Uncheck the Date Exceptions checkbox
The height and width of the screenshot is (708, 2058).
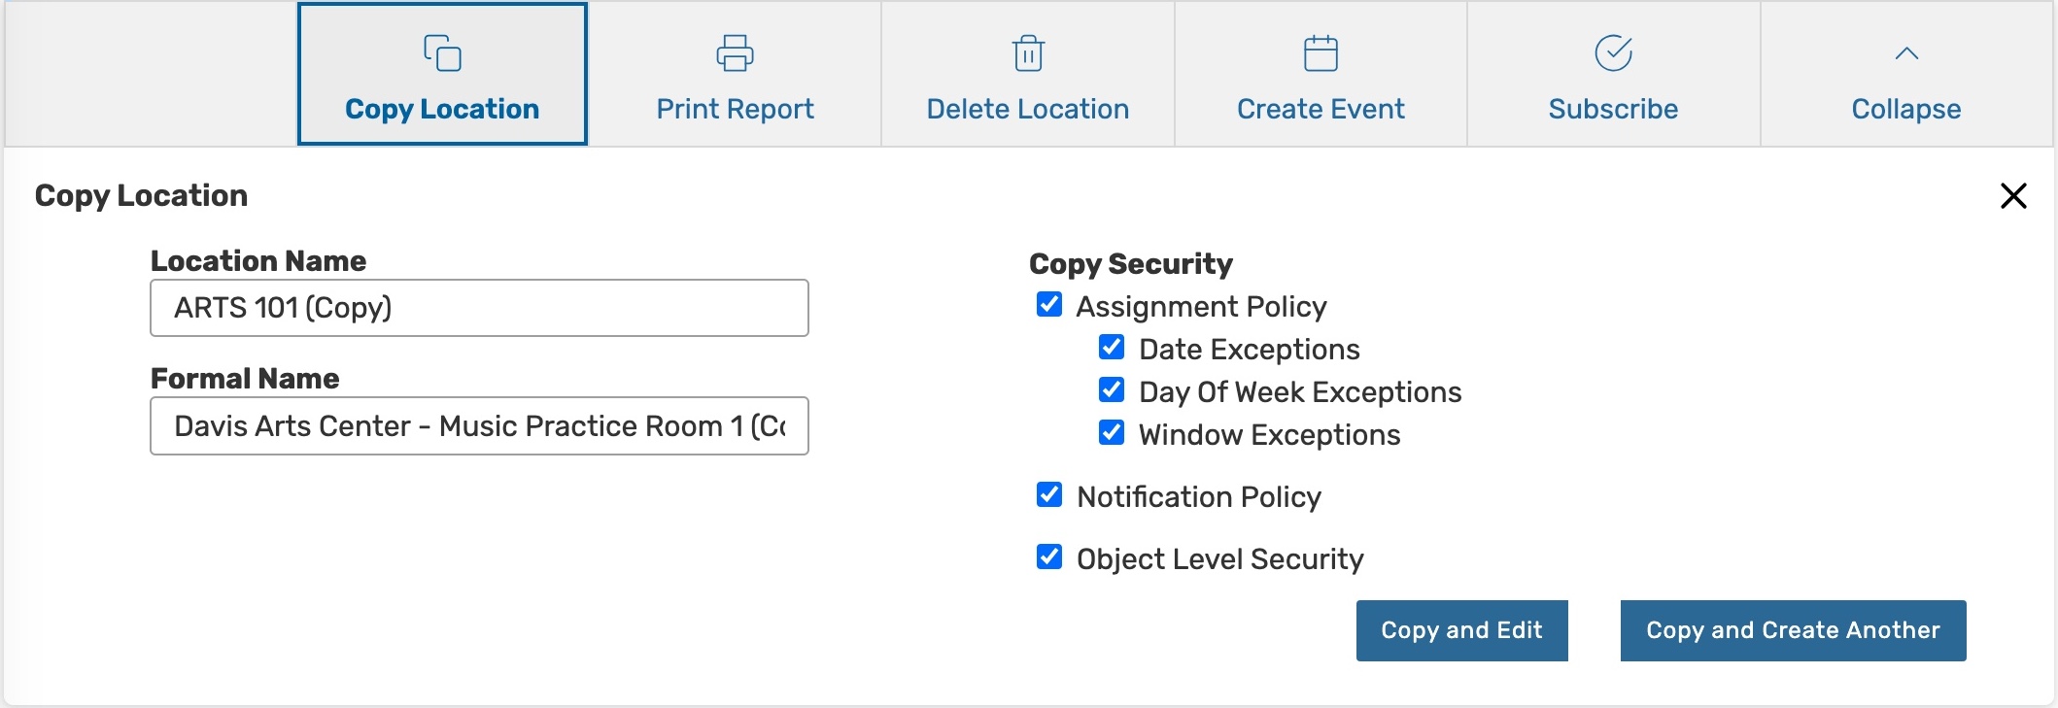1112,348
